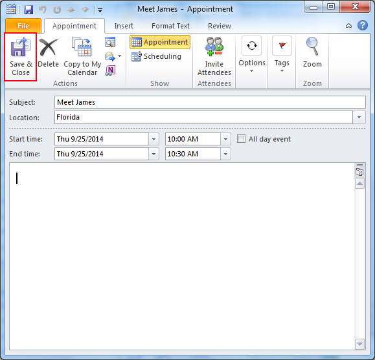Switch to the Review tab

coord(220,26)
